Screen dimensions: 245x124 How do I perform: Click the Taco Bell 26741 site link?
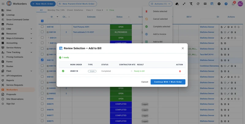[x=206, y=55]
